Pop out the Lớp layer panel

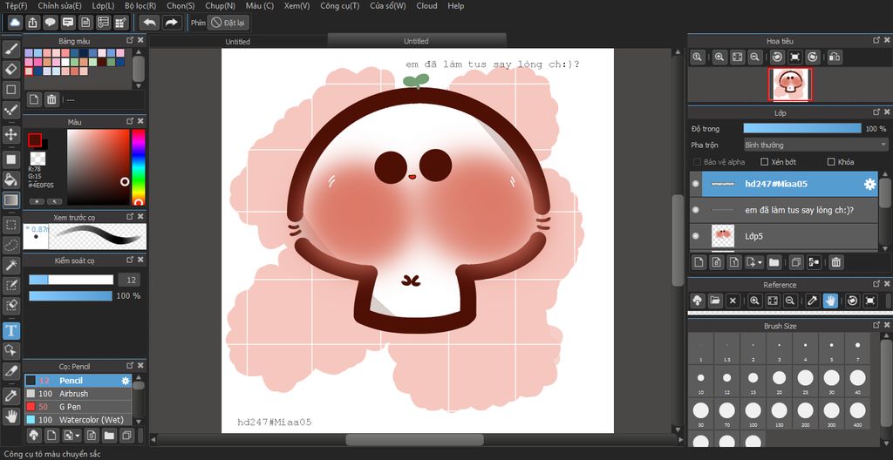[876, 112]
